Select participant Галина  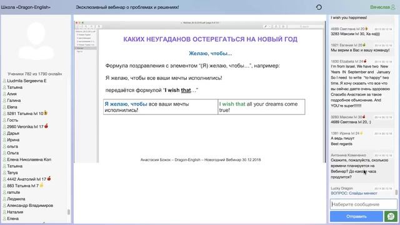click(x=14, y=101)
